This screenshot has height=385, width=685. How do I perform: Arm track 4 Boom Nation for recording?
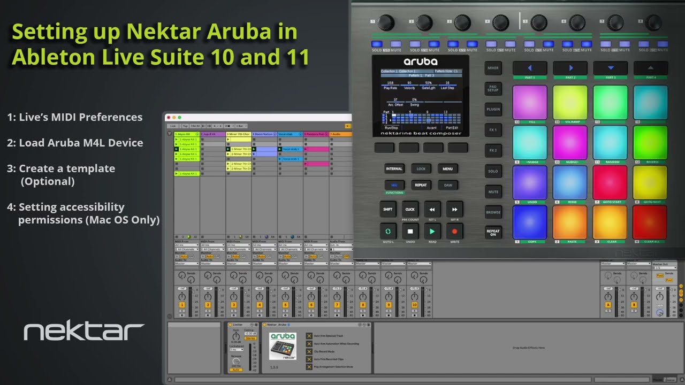(260, 315)
